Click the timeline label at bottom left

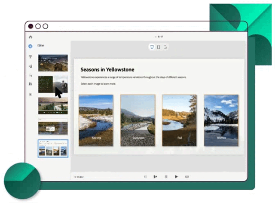click(x=78, y=177)
